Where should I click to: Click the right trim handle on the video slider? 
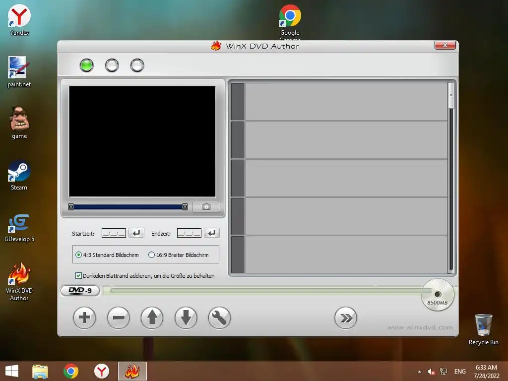(185, 207)
